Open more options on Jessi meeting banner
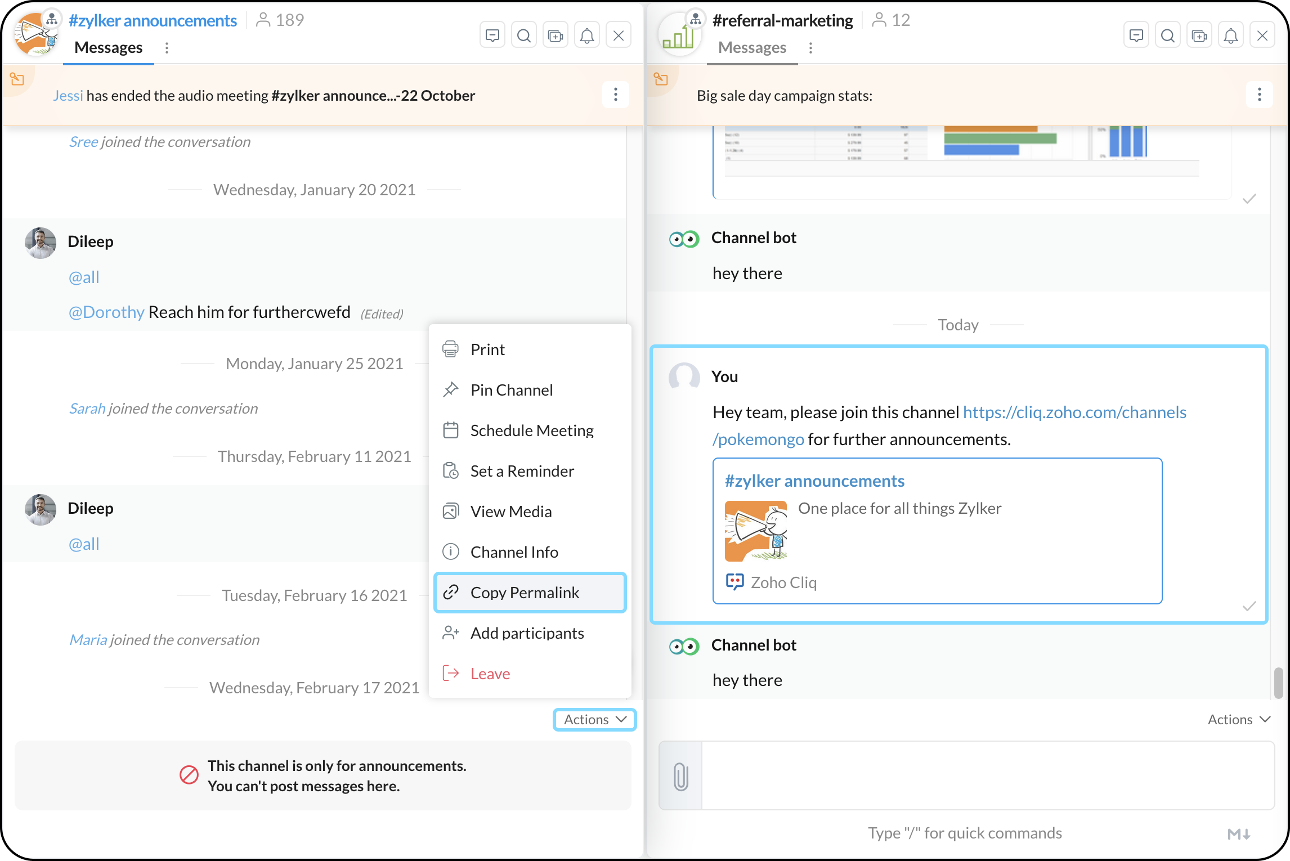The height and width of the screenshot is (861, 1290). pyautogui.click(x=615, y=95)
